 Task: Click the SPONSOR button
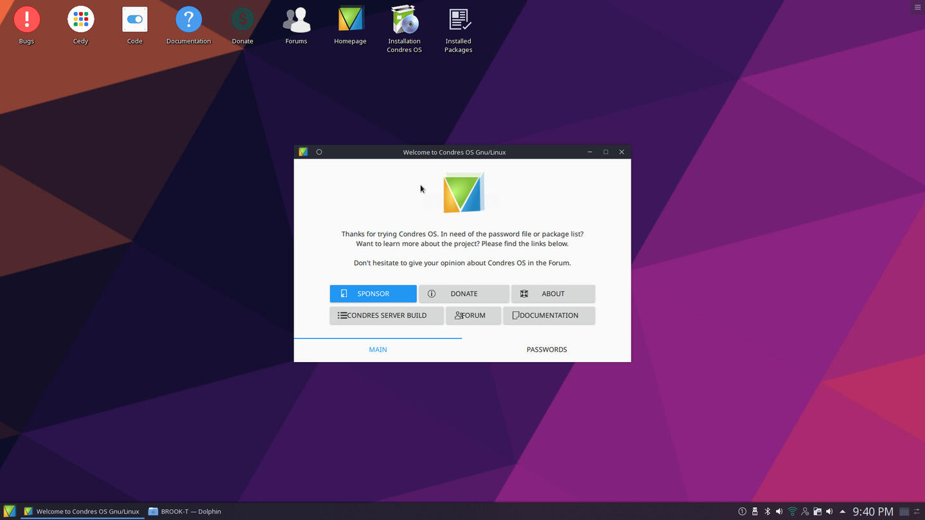pyautogui.click(x=373, y=293)
